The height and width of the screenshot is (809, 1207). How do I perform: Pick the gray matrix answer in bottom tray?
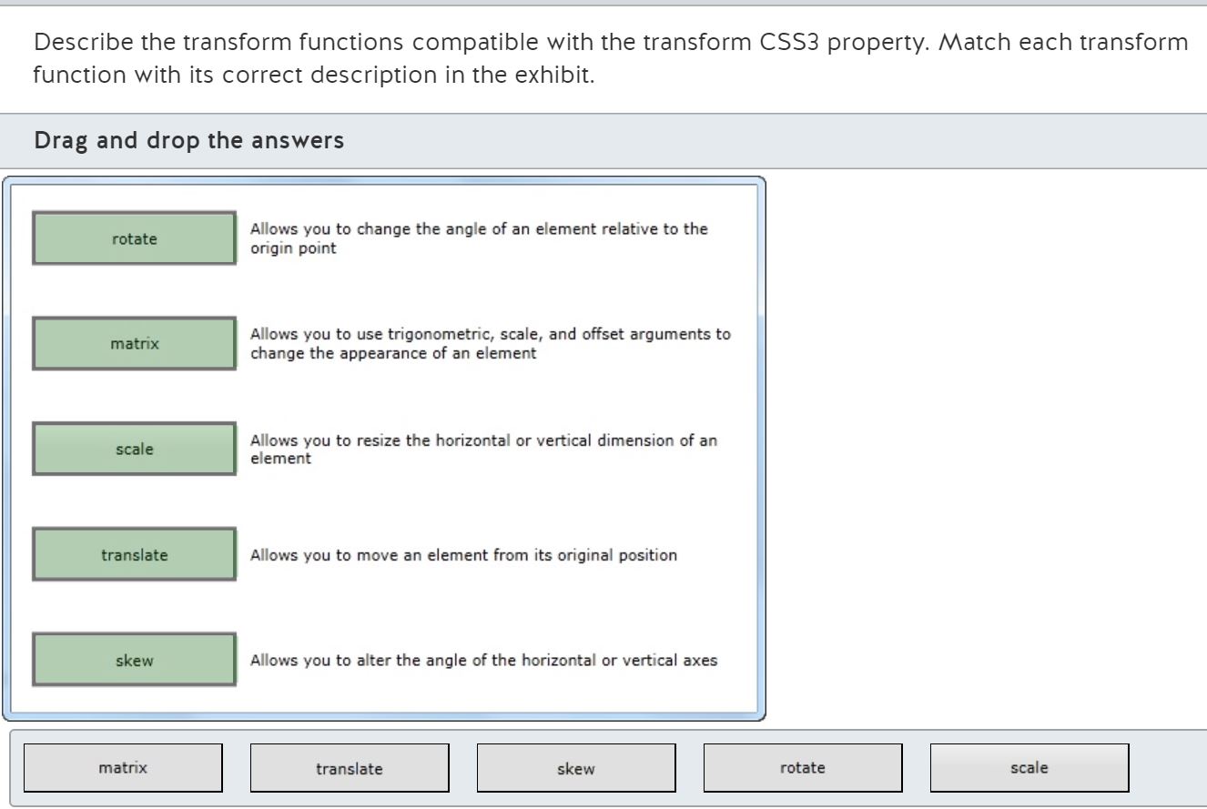123,768
